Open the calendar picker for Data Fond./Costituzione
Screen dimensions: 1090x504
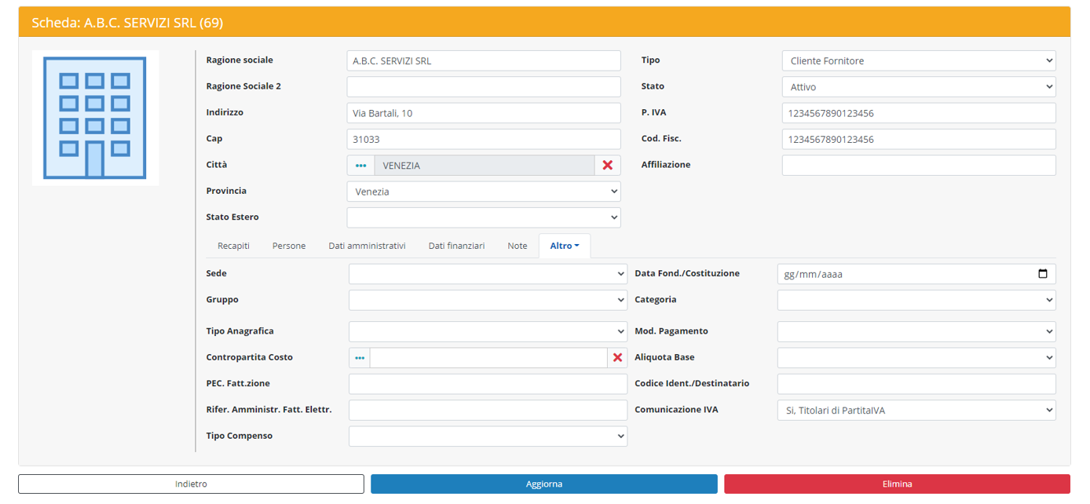(1042, 274)
